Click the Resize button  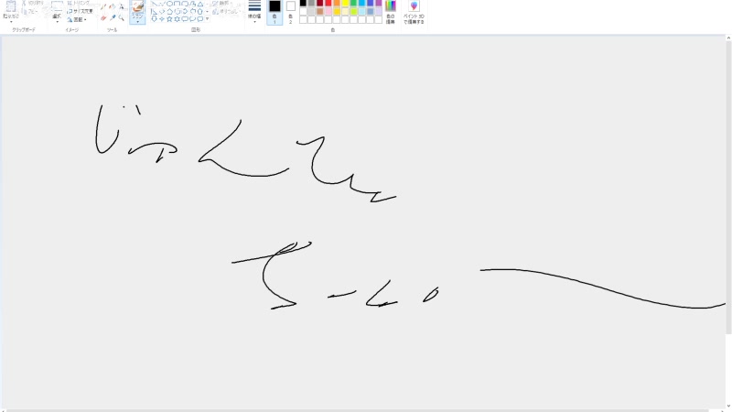click(x=81, y=11)
